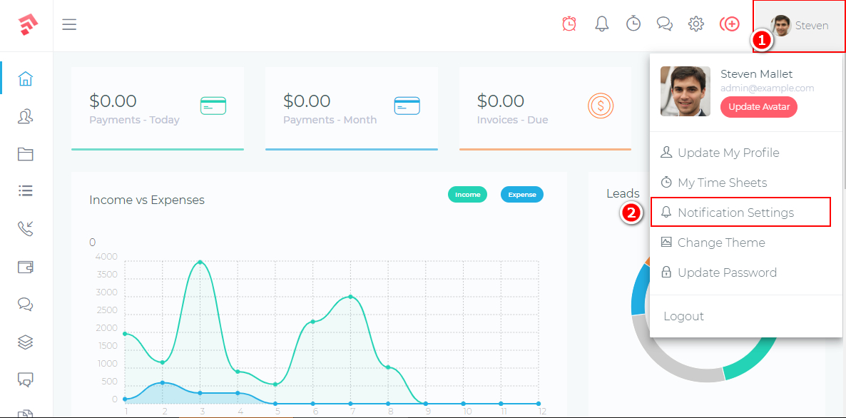Open the users icon in the sidebar
846x418 pixels.
click(26, 116)
